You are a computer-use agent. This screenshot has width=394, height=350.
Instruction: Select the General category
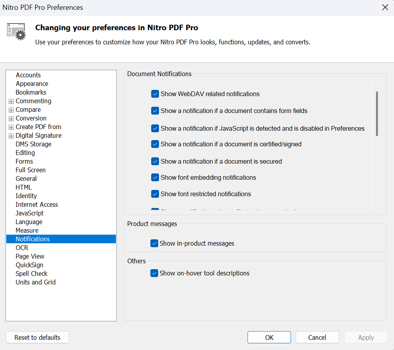pyautogui.click(x=26, y=179)
